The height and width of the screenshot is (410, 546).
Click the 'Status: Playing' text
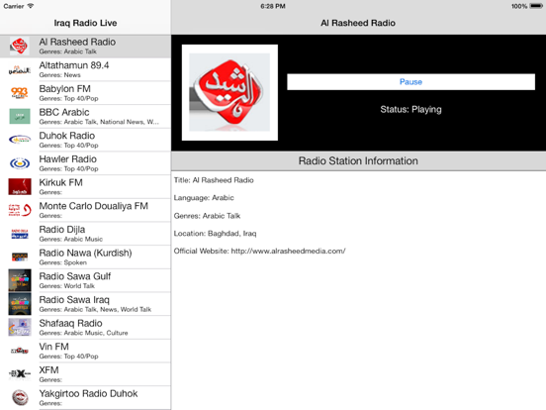click(410, 110)
